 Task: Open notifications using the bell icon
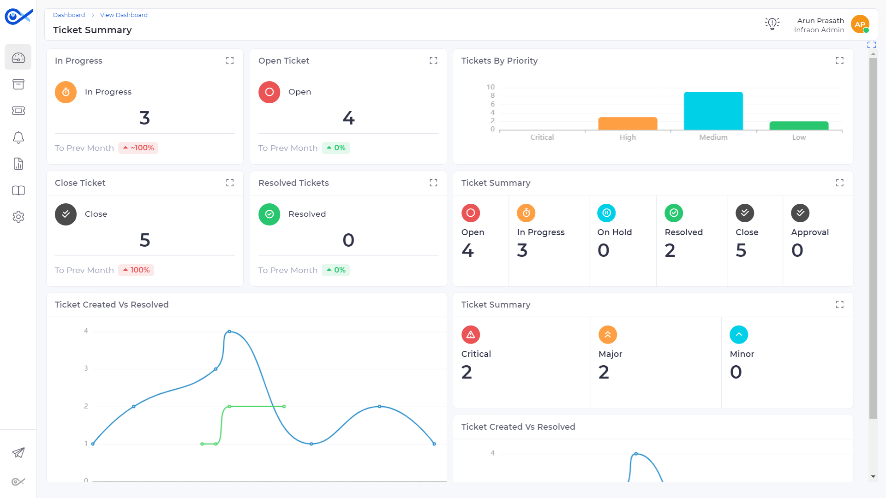pyautogui.click(x=18, y=137)
